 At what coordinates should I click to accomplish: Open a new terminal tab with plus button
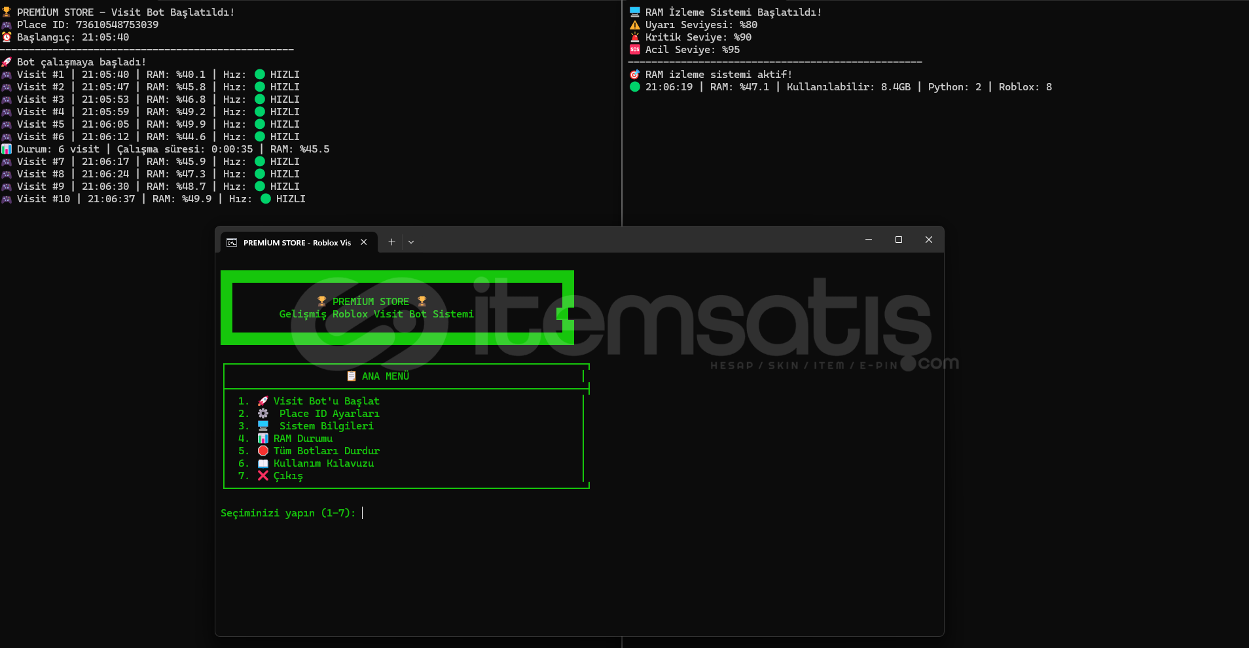coord(391,242)
